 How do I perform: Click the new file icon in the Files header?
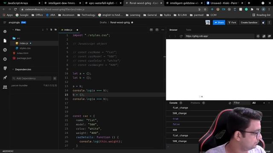[51, 30]
